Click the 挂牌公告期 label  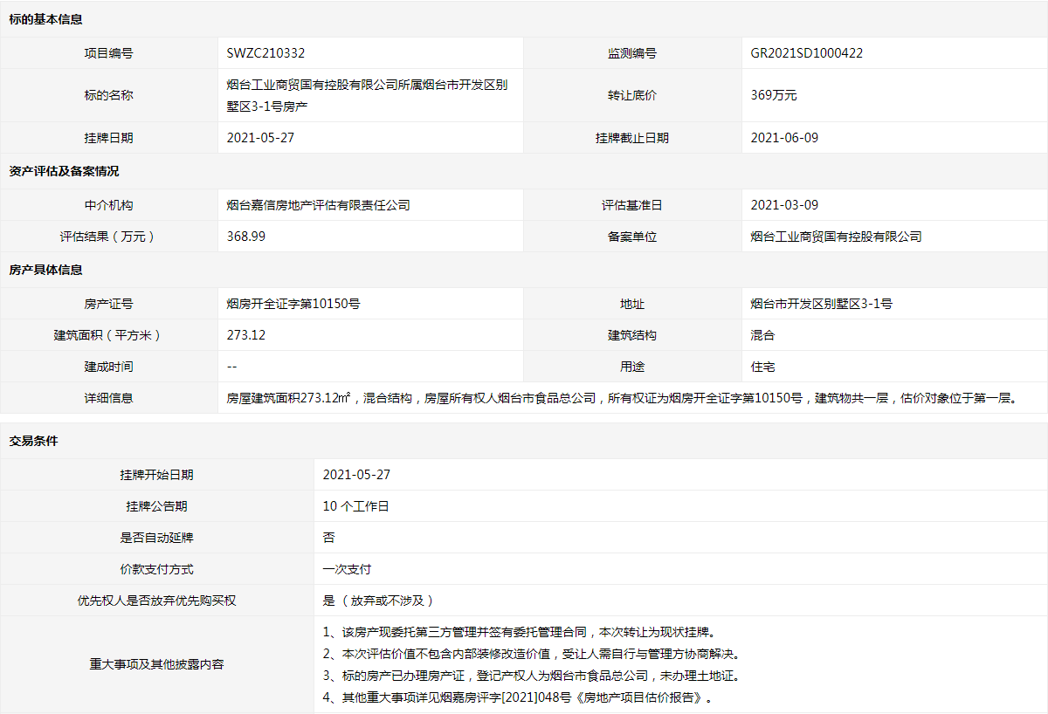(157, 506)
